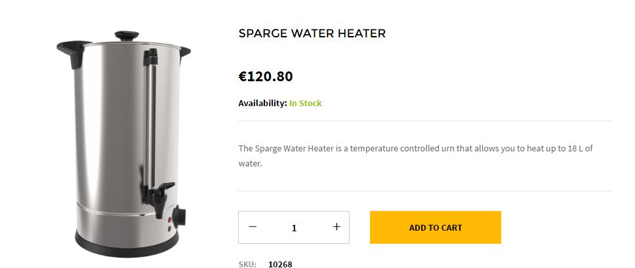Select the SKU number 10268
Viewport: 635px width, 268px height.
[280, 264]
